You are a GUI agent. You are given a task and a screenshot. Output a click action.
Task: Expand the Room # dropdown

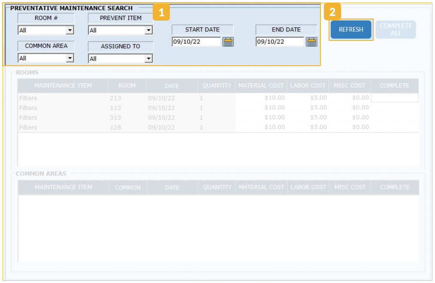(x=69, y=30)
